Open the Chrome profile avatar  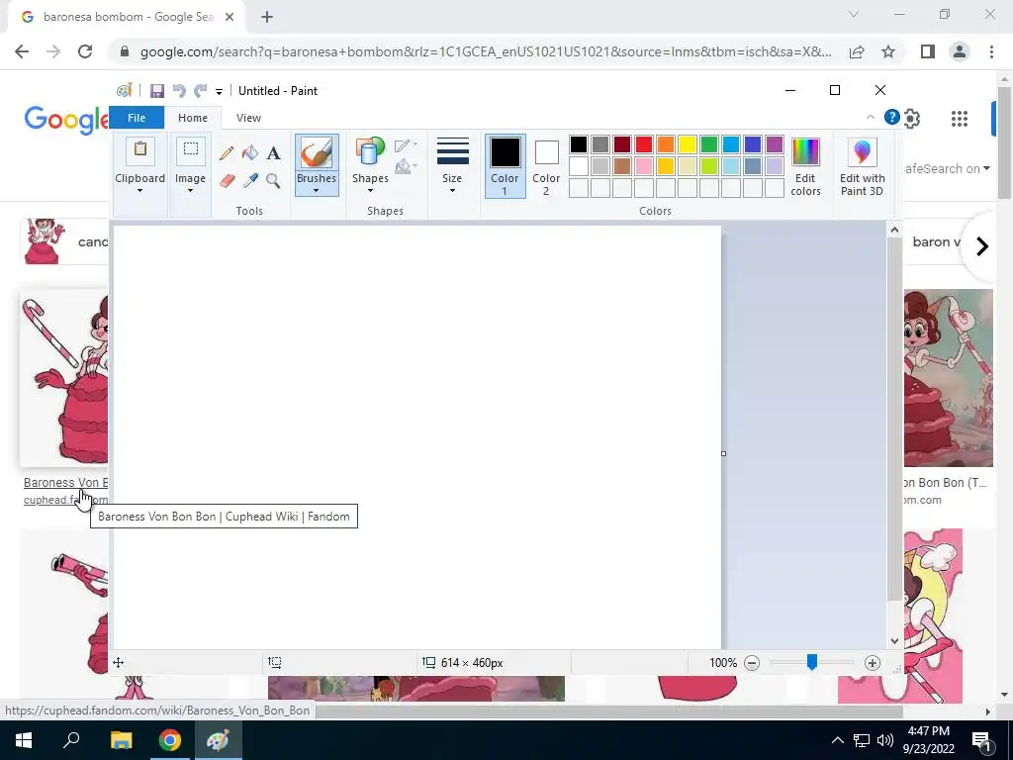pos(960,51)
